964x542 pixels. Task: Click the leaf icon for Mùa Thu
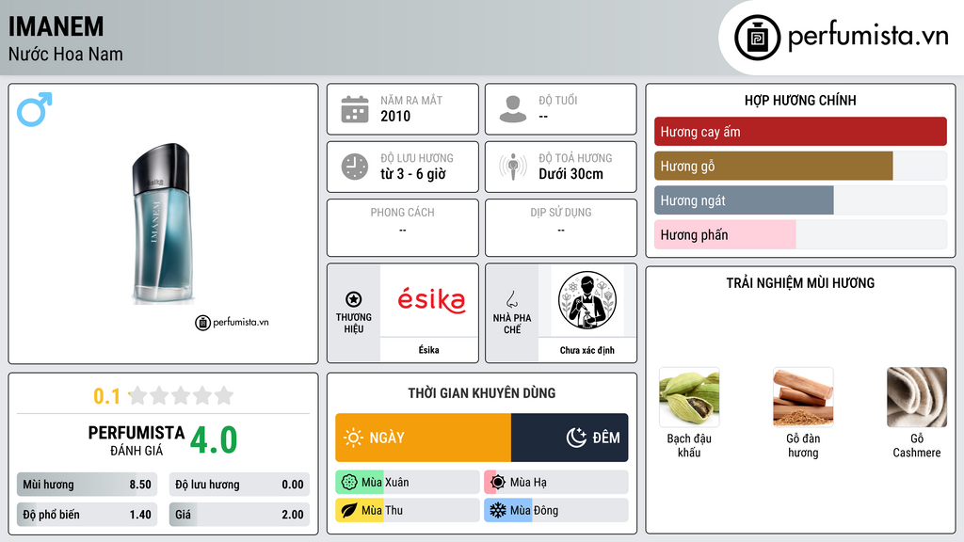tap(349, 511)
